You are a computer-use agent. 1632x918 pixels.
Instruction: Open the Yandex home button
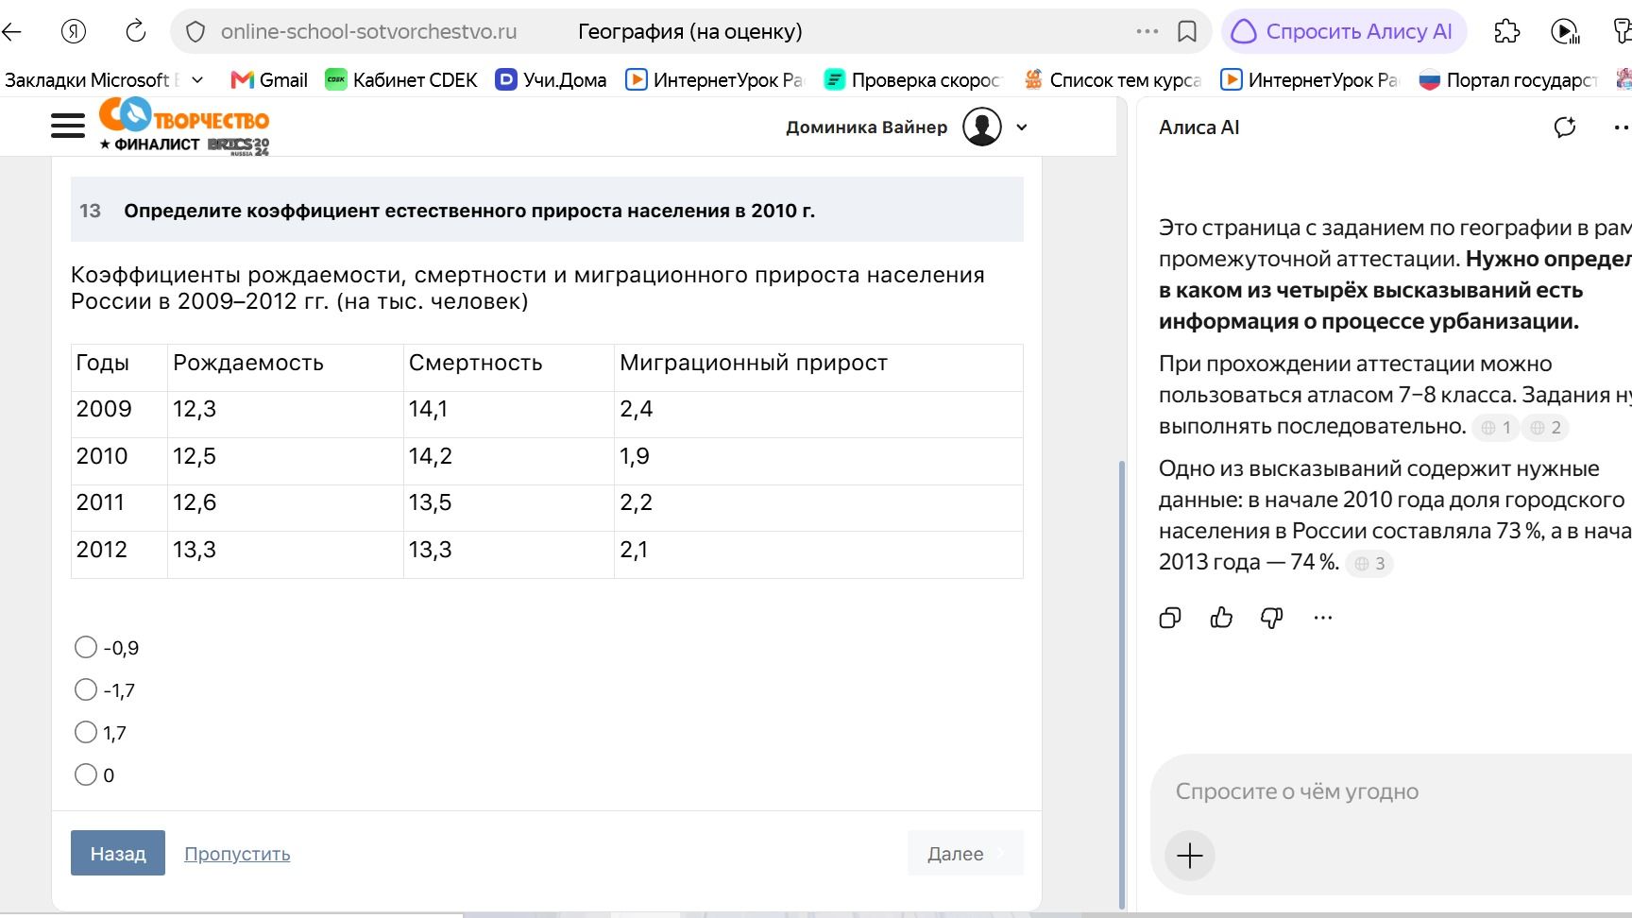point(74,31)
